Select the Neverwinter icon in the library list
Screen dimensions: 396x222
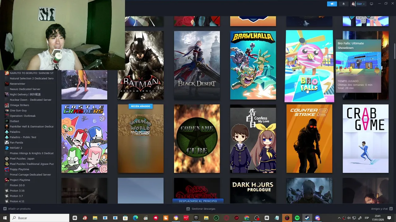point(7,84)
